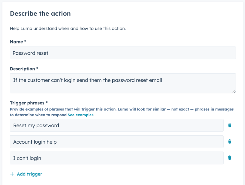Delete the "Reset my password" trigger phrase
The width and height of the screenshot is (245, 185).
(x=230, y=125)
